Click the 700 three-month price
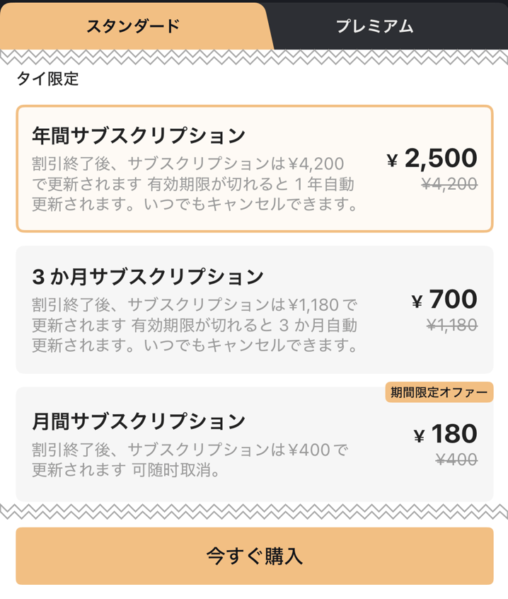The width and height of the screenshot is (508, 599). pos(453,299)
